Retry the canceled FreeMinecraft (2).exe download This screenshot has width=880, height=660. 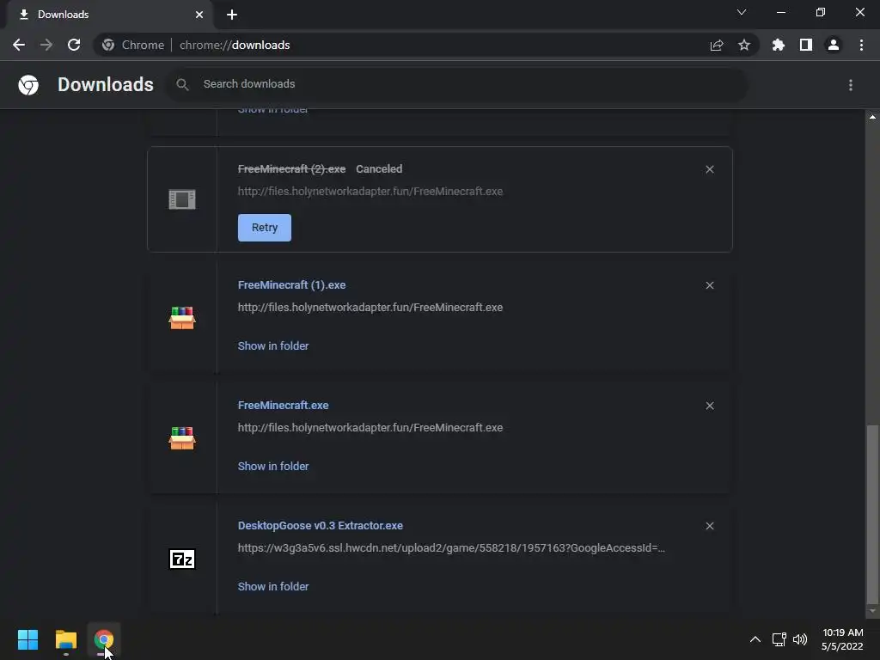tap(265, 228)
